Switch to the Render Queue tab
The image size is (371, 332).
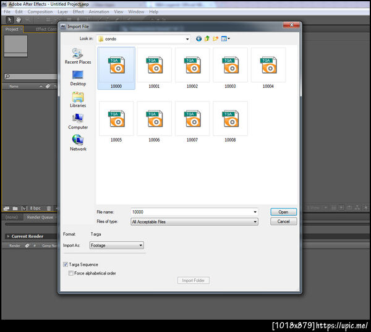[40, 217]
